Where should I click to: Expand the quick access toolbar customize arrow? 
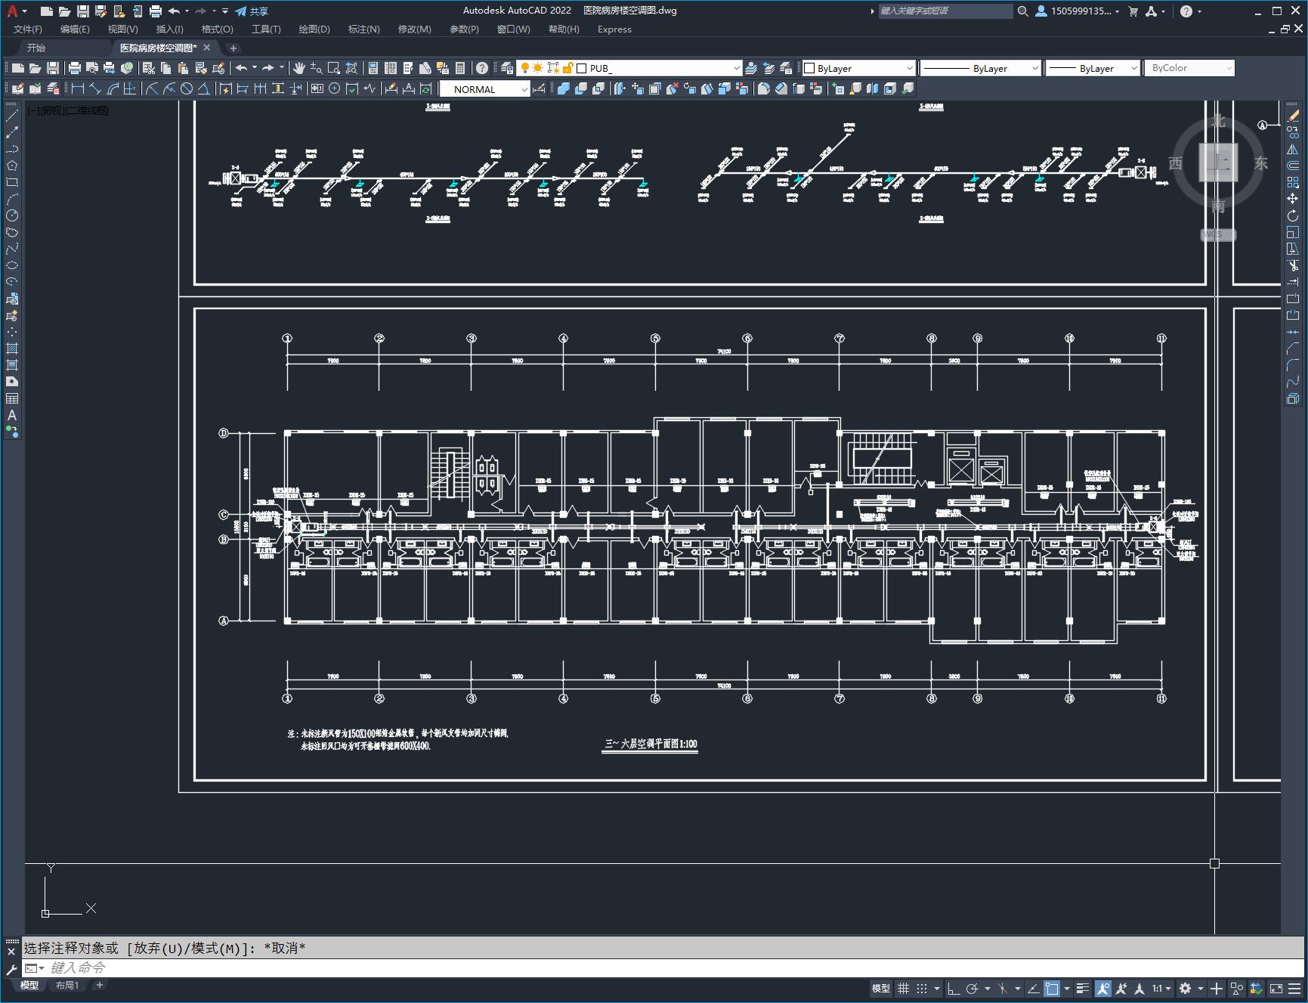(225, 11)
